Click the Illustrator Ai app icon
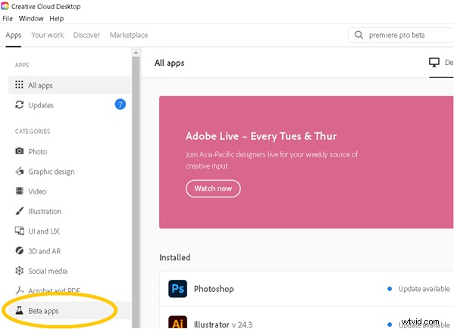454x329 pixels. pos(177,322)
